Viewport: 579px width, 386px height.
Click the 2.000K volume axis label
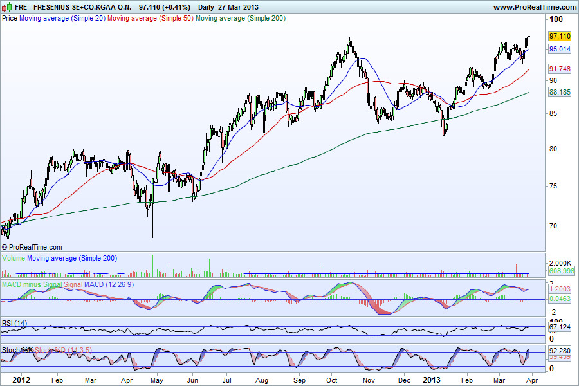point(560,263)
